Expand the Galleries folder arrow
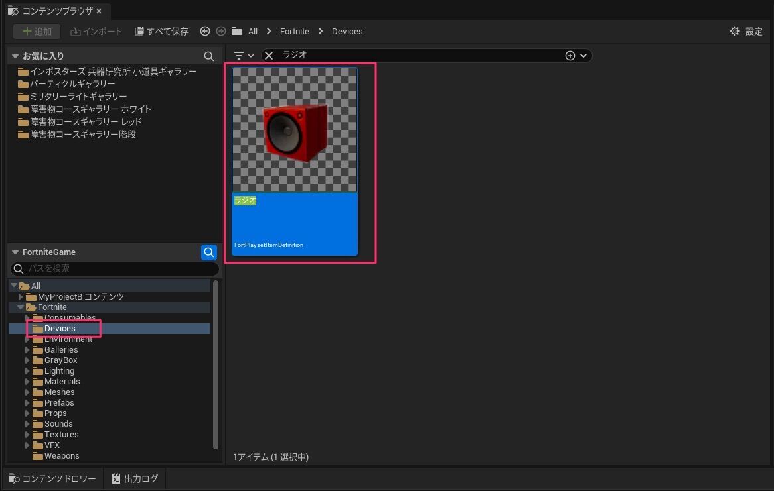Viewport: 774px width, 491px height. coord(27,349)
